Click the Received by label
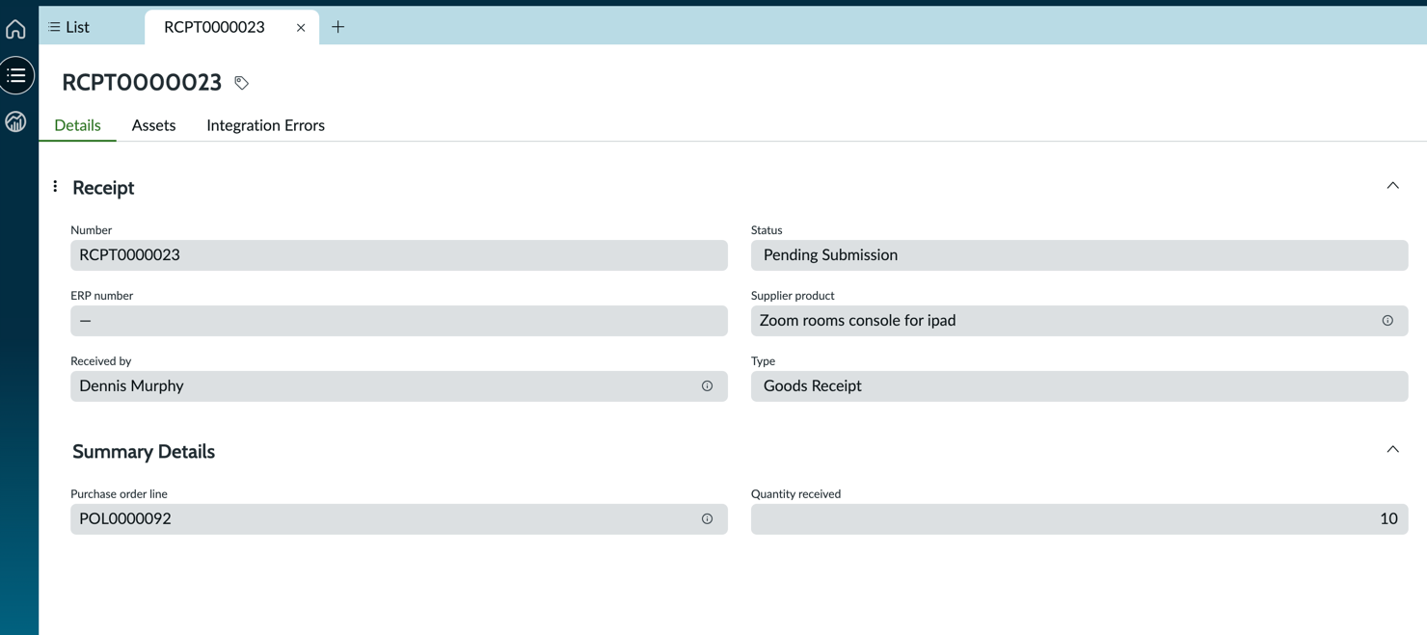Image resolution: width=1427 pixels, height=635 pixels. tap(100, 361)
